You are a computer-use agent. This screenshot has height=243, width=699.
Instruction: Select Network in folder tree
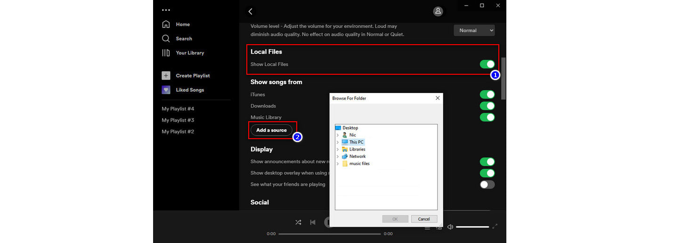[x=358, y=157]
